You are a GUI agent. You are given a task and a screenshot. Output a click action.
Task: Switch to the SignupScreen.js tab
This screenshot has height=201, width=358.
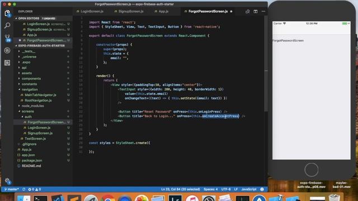(x=131, y=11)
